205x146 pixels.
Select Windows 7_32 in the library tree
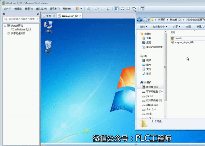coord(23,29)
